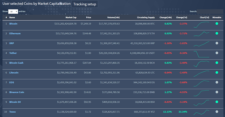Select Ethereum price $144.48
Viewport: 225px width, 117px height.
pos(87,34)
